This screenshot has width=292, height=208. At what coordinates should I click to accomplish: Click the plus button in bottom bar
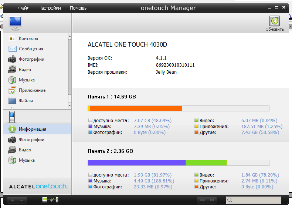pyautogui.click(x=12, y=200)
